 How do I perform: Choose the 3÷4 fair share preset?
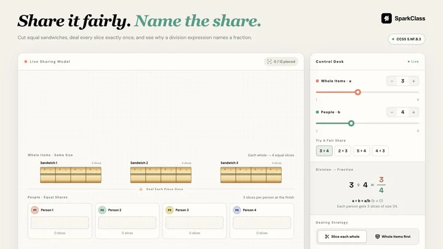[324, 151]
